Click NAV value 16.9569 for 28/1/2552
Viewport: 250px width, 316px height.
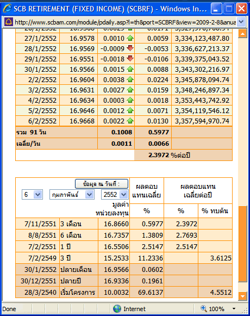pos(82,48)
